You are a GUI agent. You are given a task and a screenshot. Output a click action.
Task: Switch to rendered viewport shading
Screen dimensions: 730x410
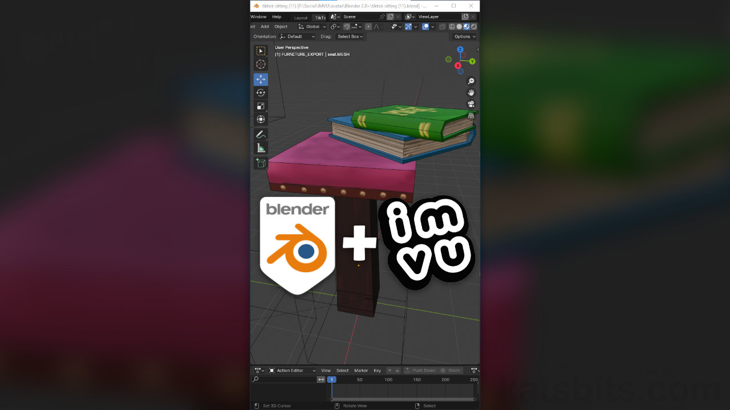tap(473, 27)
